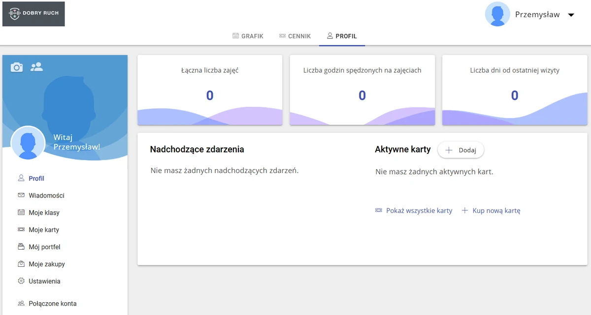Click the round profile avatar beside Witaj Przemysław
The width and height of the screenshot is (591, 315).
(x=28, y=143)
